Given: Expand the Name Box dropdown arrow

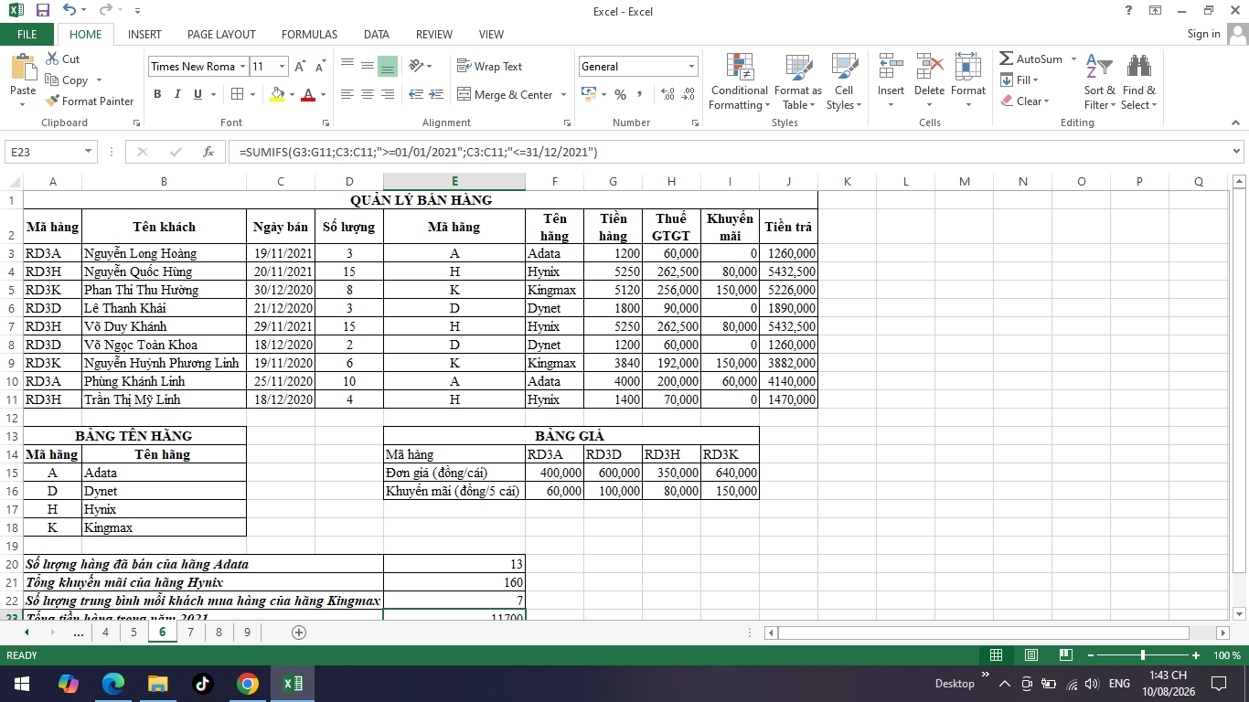Looking at the screenshot, I should click(x=89, y=152).
